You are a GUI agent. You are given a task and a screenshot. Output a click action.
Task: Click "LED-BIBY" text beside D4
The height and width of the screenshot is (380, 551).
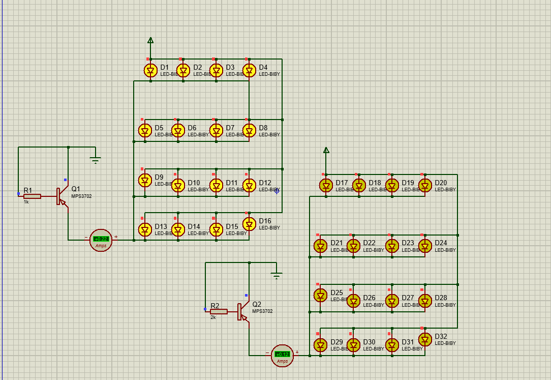tap(269, 74)
